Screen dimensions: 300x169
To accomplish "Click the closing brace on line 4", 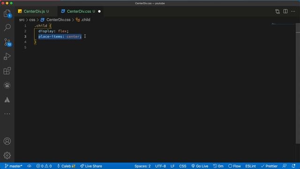I will click(x=35, y=42).
